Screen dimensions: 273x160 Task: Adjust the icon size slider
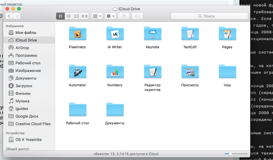tap(230, 154)
